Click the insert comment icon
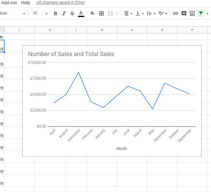 [x=184, y=13]
